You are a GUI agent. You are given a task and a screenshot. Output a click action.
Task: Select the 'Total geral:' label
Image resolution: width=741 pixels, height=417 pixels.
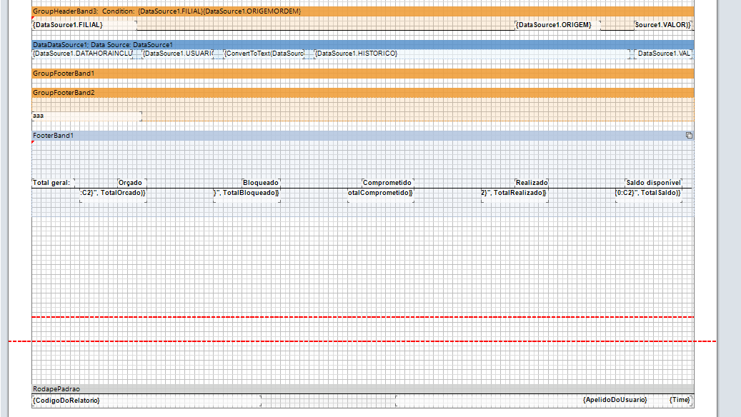point(54,183)
